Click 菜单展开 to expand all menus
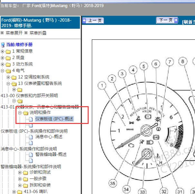The width and height of the screenshot is (195, 194). point(14,33)
